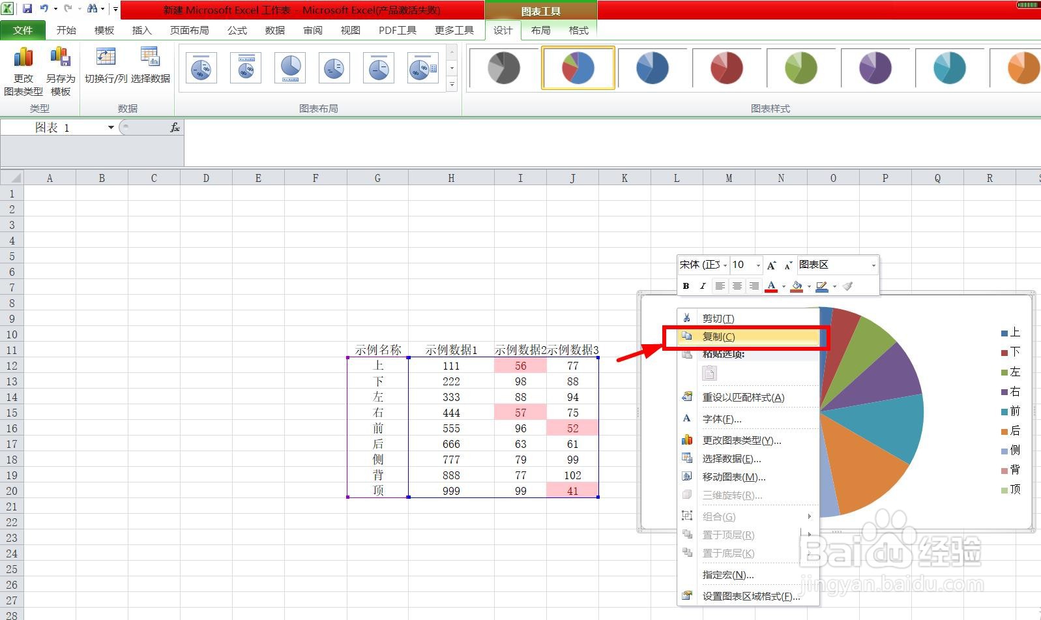Expand chart layouts gallery More arrow

click(x=452, y=85)
